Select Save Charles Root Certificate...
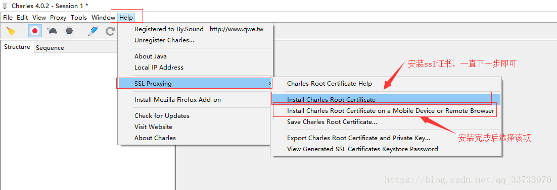Screen dimensions: 557x190 [386, 121]
